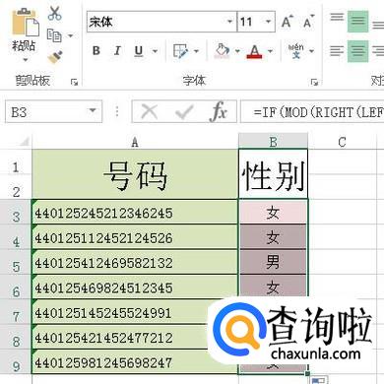Select row 5 header

(16, 266)
